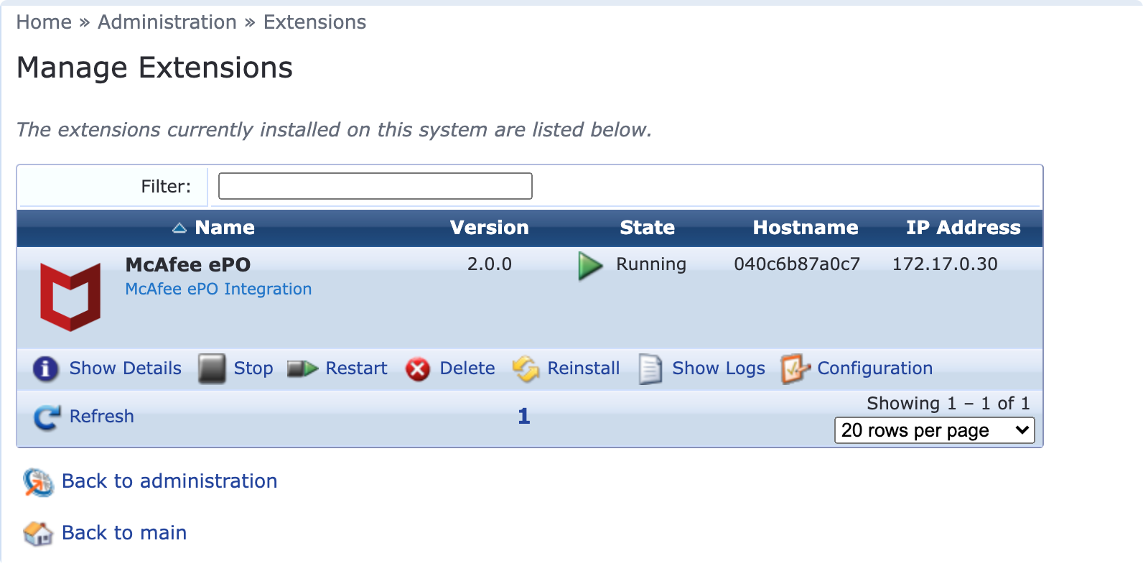Click the Showing 1 – 1 of 1 text
This screenshot has width=1143, height=566.
coord(948,404)
